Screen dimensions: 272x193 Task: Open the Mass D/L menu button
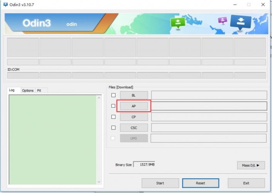pos(251,165)
